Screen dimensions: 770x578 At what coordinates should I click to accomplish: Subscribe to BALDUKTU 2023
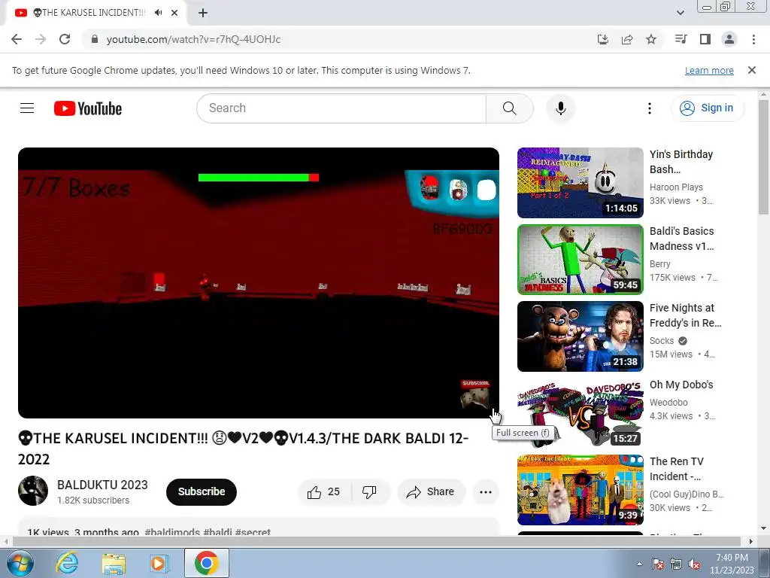pyautogui.click(x=202, y=491)
